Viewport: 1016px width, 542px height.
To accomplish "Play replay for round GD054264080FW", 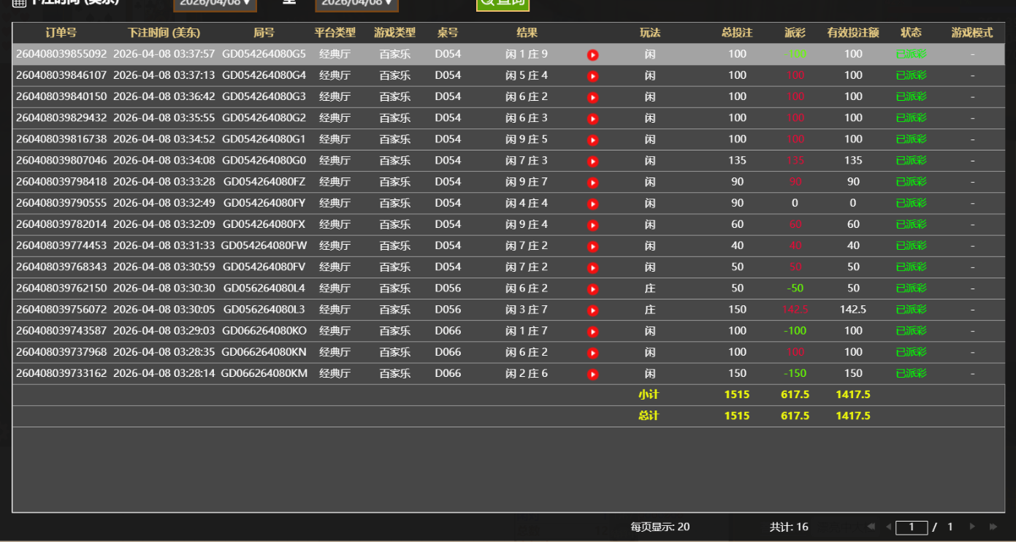I will pyautogui.click(x=592, y=245).
